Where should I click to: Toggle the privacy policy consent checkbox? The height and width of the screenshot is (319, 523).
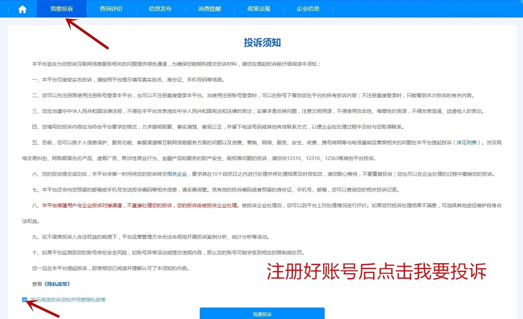pos(25,300)
